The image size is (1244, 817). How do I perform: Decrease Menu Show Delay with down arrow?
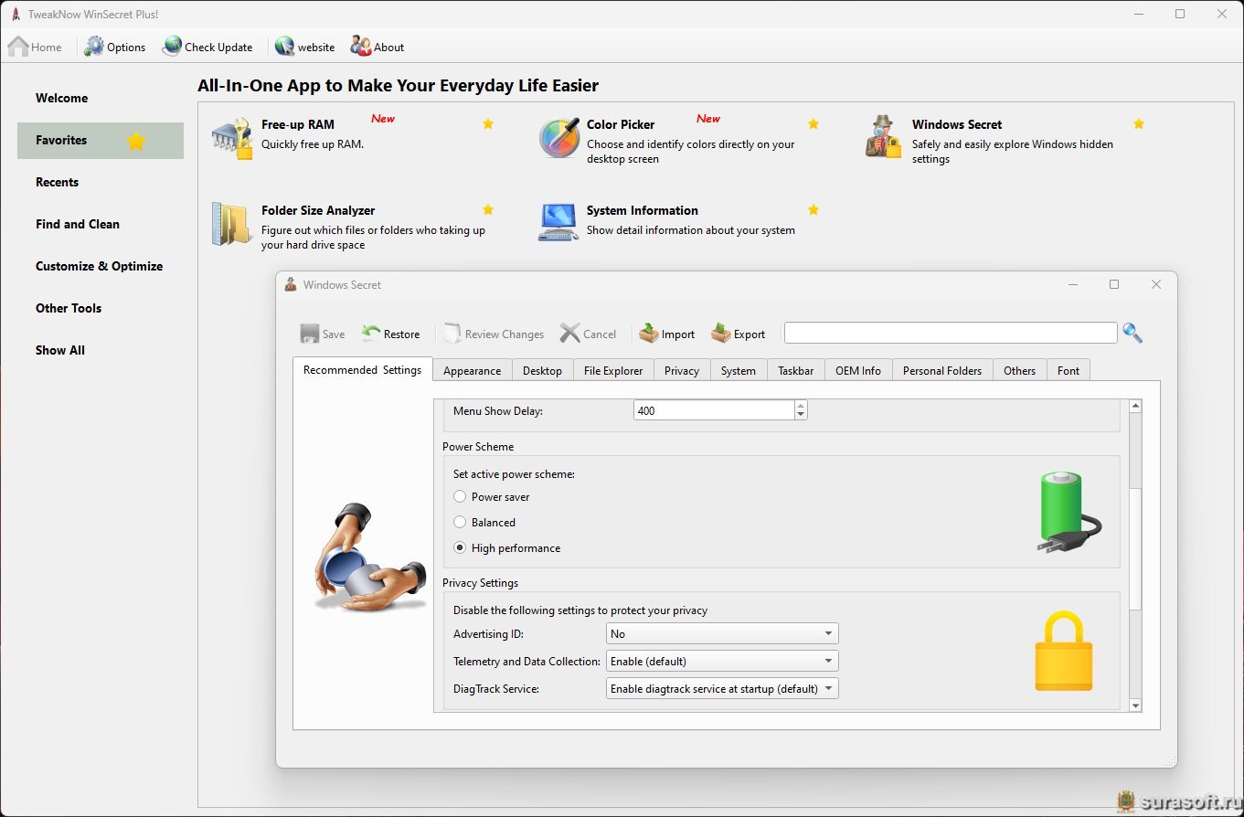click(801, 416)
